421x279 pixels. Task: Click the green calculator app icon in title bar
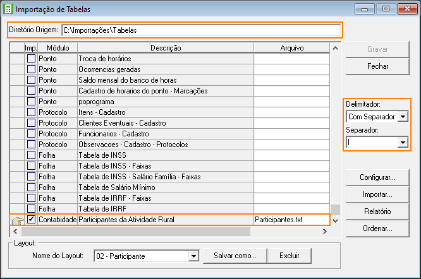[x=8, y=9]
